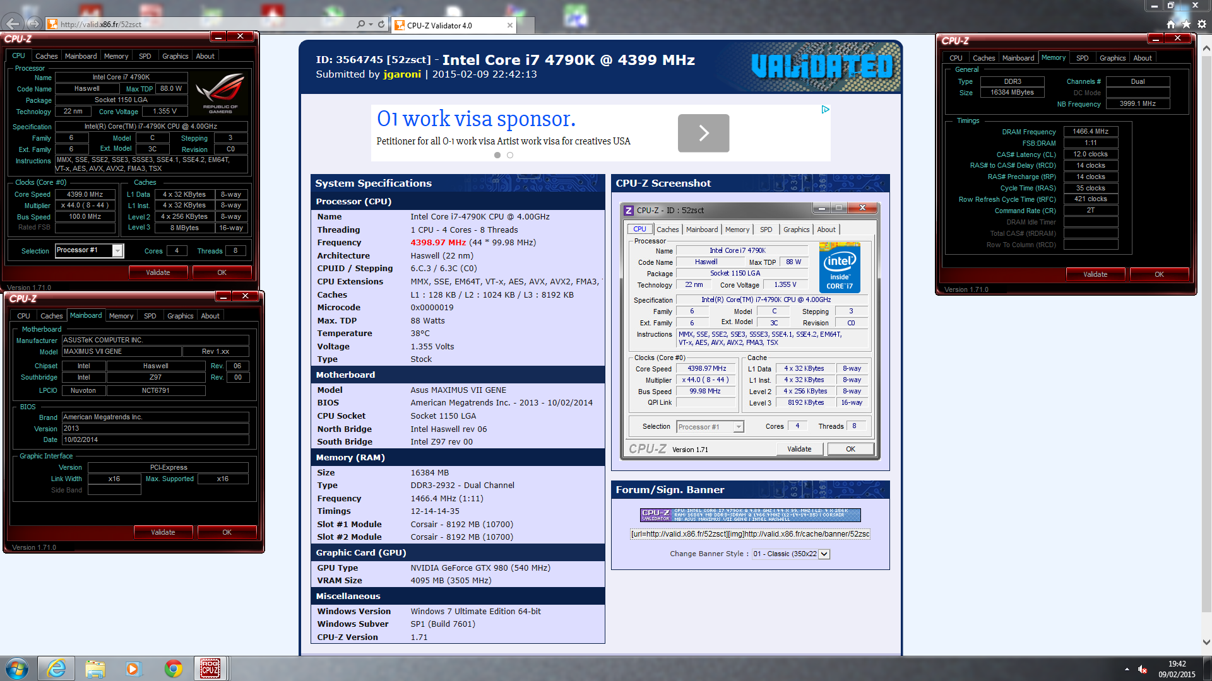Click the browser forward arrow

point(34,24)
